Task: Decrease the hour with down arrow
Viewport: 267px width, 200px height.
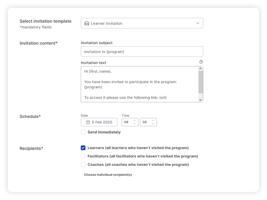Action: pos(134,124)
